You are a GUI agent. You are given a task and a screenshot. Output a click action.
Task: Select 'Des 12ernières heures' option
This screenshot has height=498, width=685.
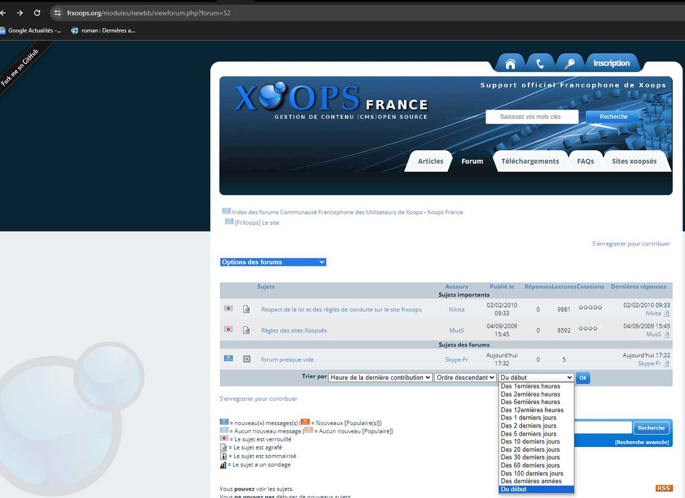pyautogui.click(x=536, y=410)
